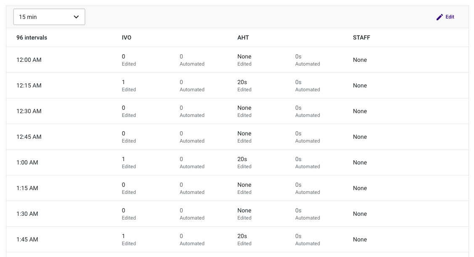Click the 12:30 AM time label

(x=29, y=111)
